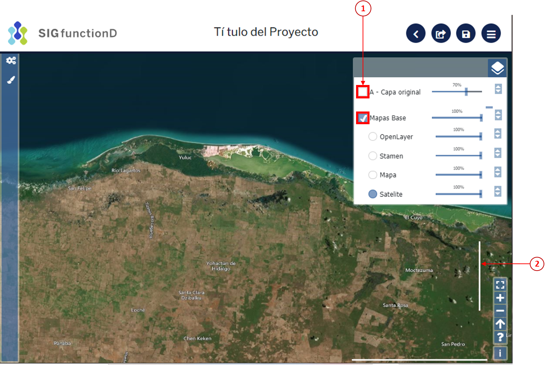Viewport: 545px width, 365px height.
Task: Select the paintbrush style tool
Action: 11,80
